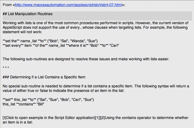Click the "* * *" separator line
This screenshot has width=194, height=128.
(6, 67)
